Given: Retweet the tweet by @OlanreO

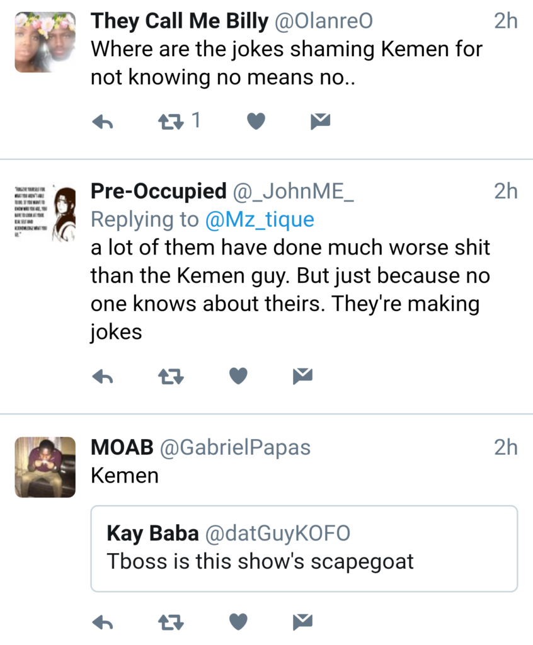Looking at the screenshot, I should pyautogui.click(x=169, y=122).
